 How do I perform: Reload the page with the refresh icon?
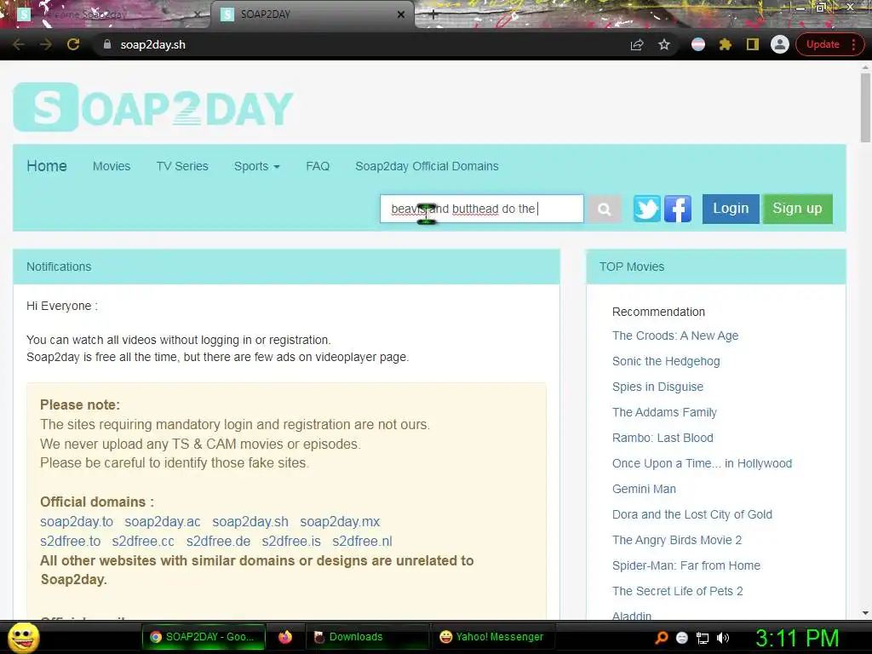[x=73, y=44]
